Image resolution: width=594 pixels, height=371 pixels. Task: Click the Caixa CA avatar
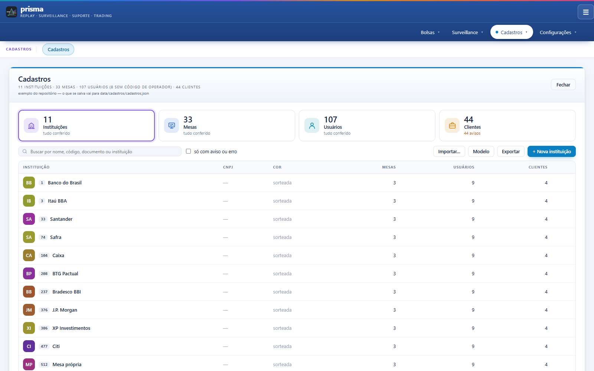29,255
